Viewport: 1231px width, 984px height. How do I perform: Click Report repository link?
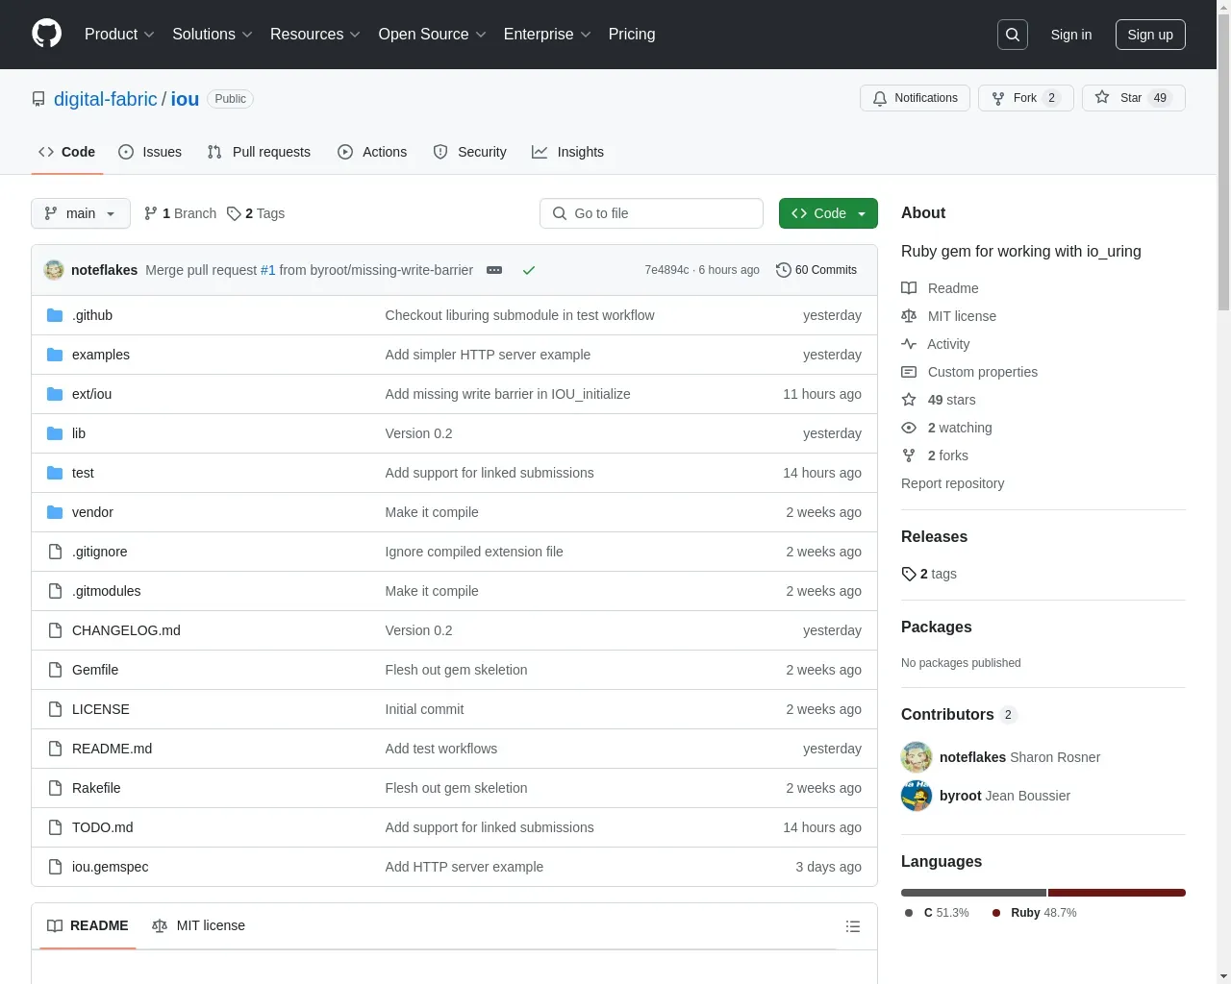952,483
